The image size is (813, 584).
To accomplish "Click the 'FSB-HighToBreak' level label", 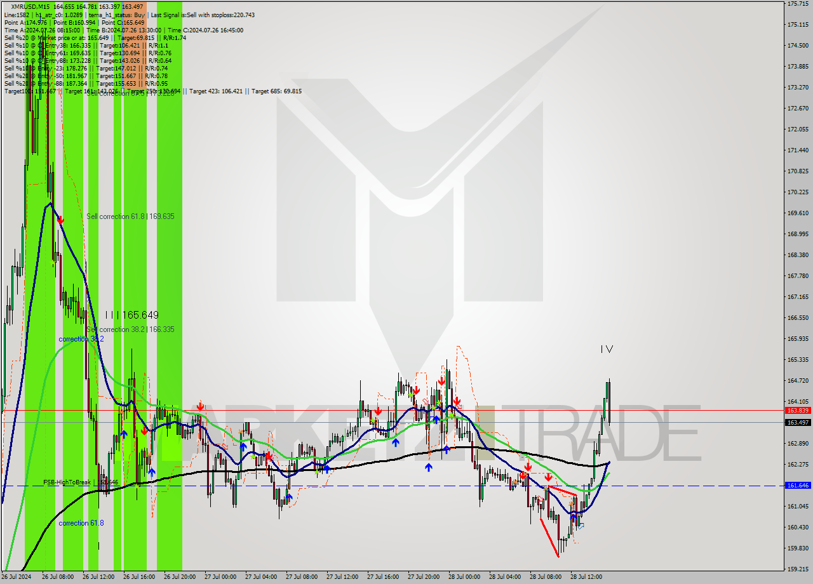I will [x=81, y=482].
